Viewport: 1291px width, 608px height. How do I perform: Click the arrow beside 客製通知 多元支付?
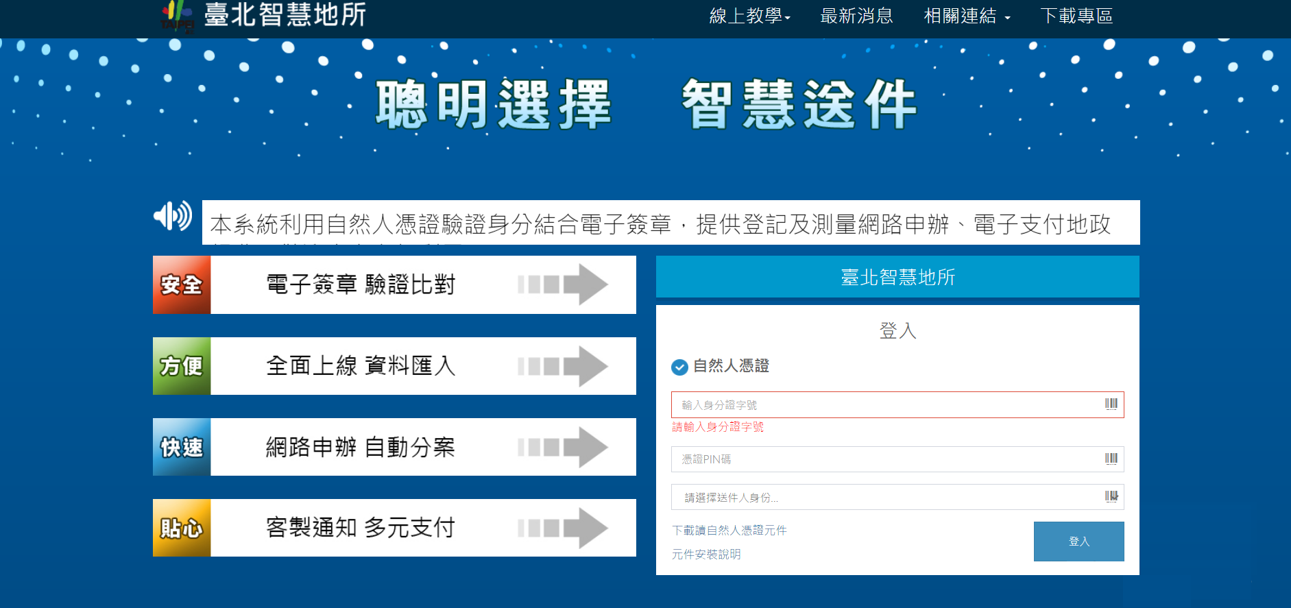[x=563, y=528]
